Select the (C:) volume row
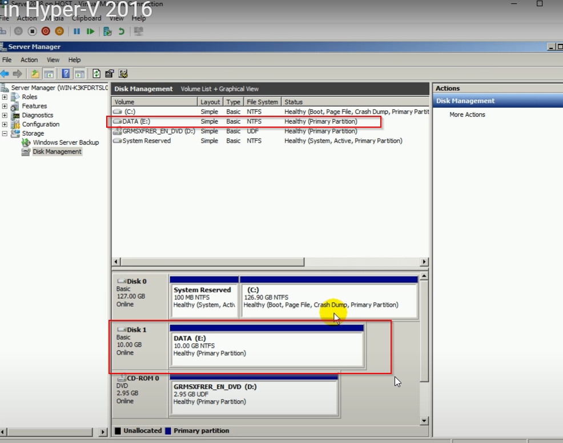This screenshot has height=443, width=563. 271,112
